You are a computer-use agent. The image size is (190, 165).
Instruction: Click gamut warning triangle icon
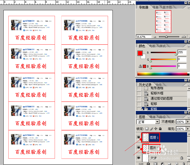click(140, 66)
